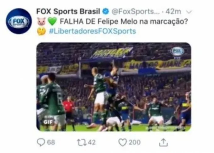The height and width of the screenshot is (153, 214).
Task: Play the soccer match GIF
Action: [x=114, y=87]
